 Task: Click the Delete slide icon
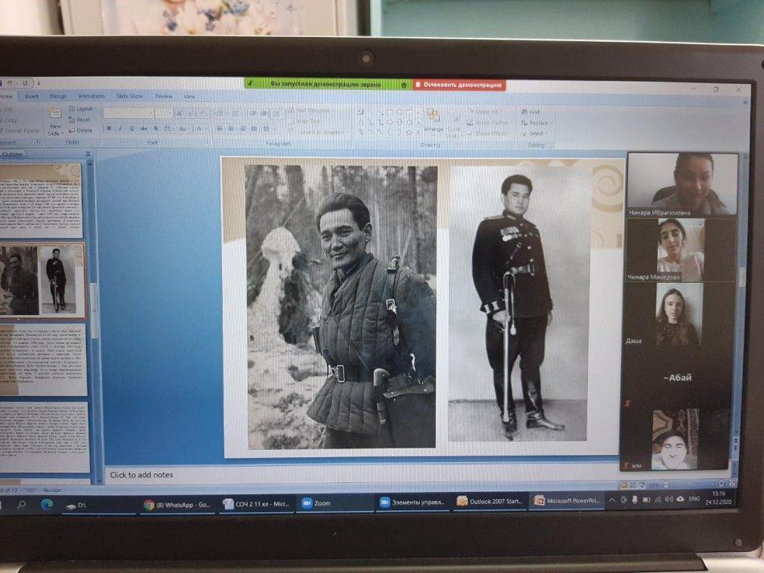[80, 130]
